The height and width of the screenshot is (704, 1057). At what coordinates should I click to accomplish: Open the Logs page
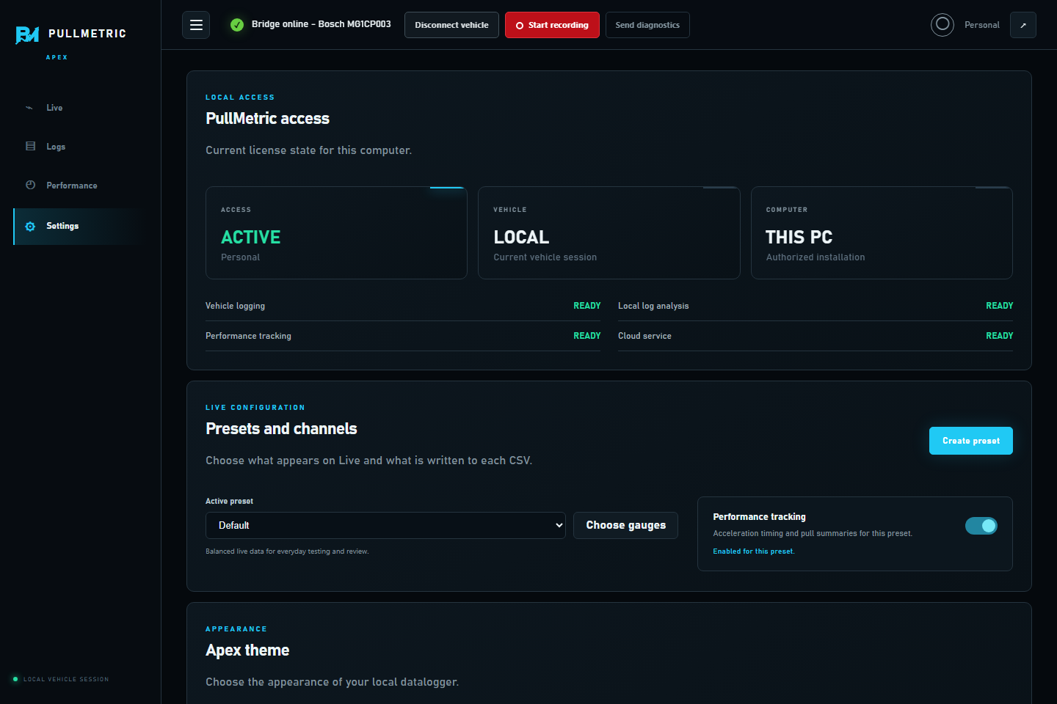pos(80,147)
